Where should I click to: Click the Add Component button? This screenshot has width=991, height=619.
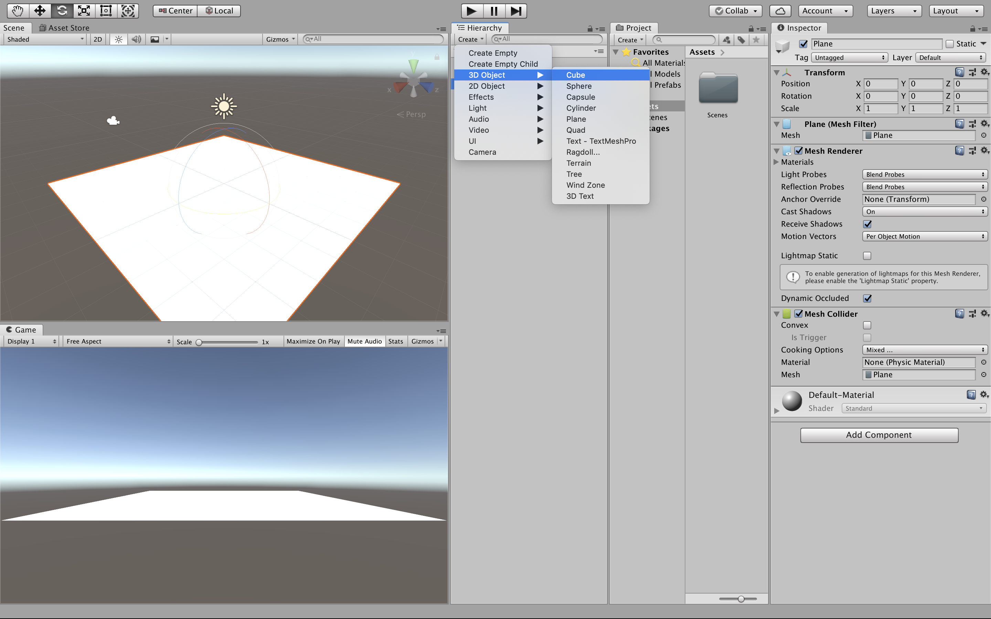click(879, 435)
